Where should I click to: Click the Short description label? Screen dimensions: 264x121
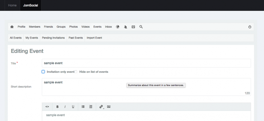point(21,87)
